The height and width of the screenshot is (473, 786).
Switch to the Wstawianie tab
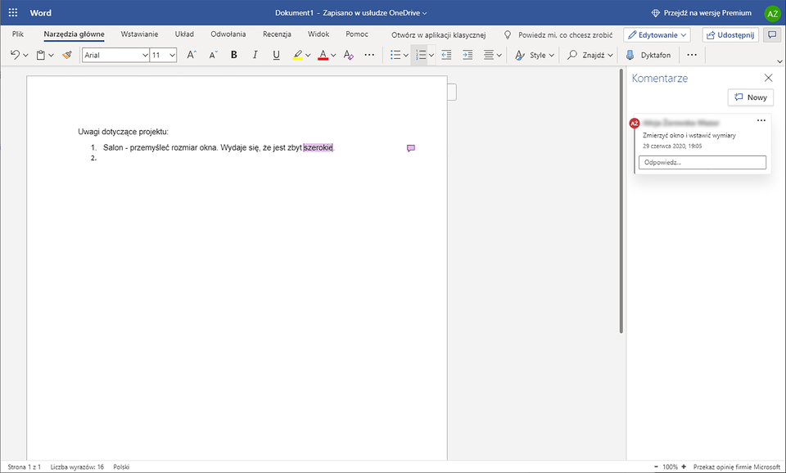pyautogui.click(x=139, y=34)
